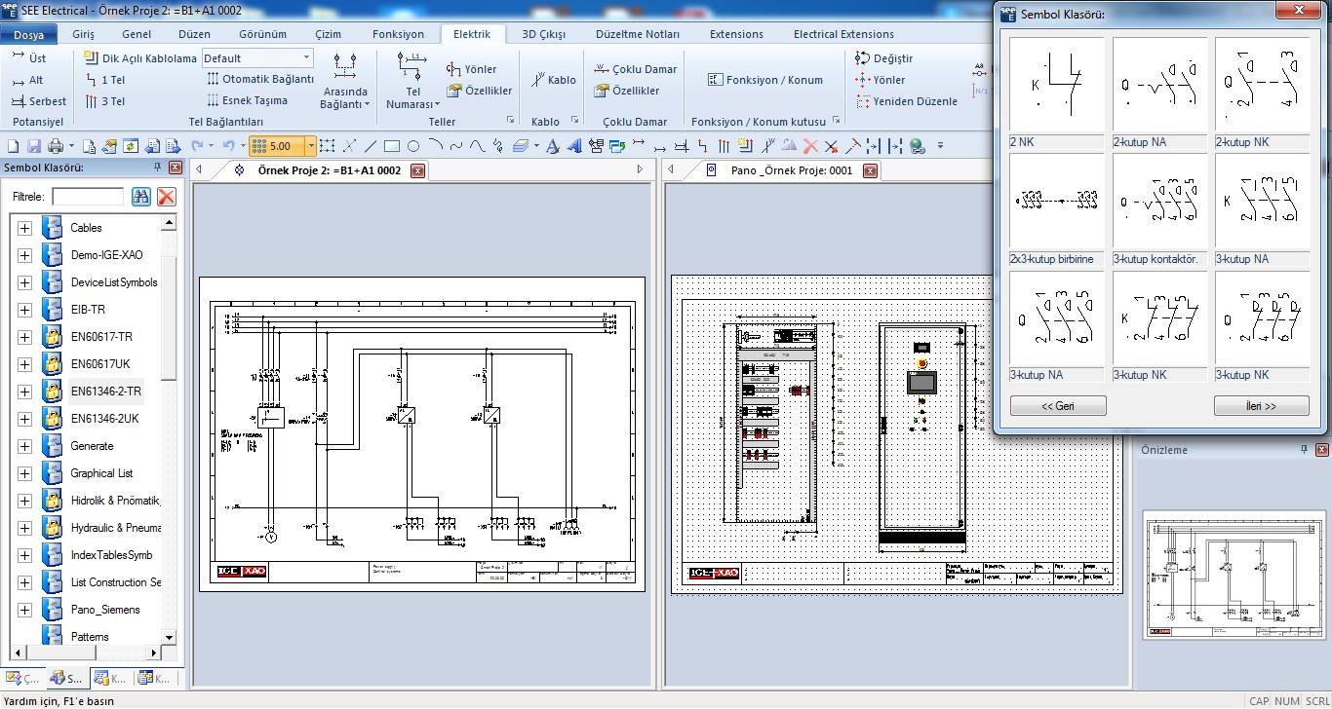Click the Değiştir ribbon command
1332x709 pixels.
pos(884,58)
